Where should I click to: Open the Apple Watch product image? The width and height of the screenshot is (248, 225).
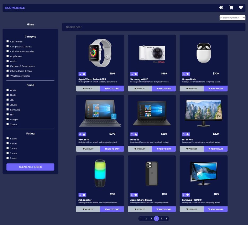tap(100, 53)
